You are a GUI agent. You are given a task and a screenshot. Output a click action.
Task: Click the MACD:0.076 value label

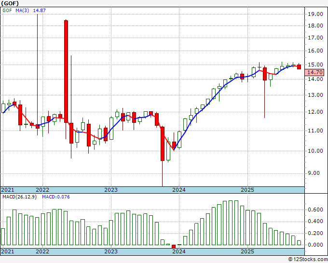coord(56,197)
